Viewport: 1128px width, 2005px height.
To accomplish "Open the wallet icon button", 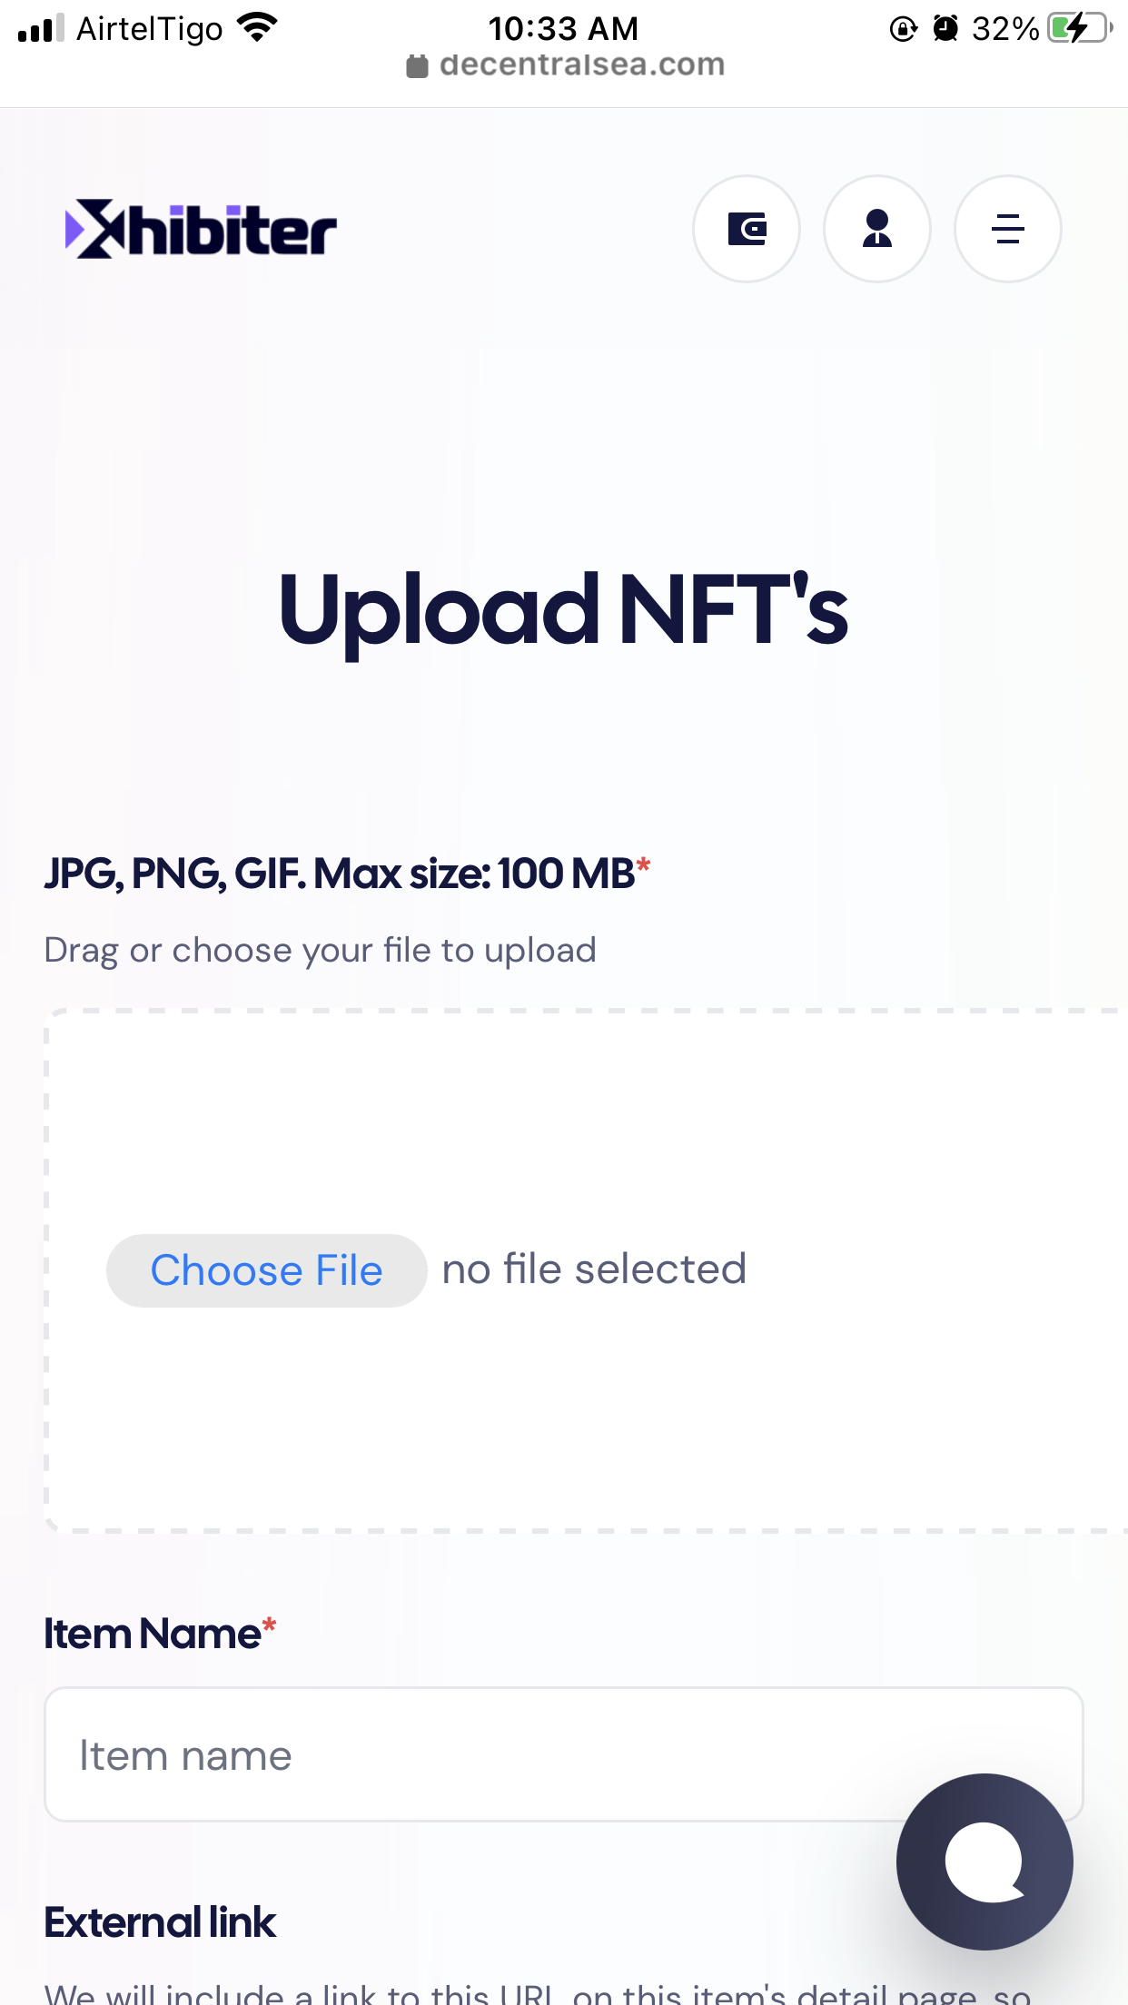I will pos(747,229).
